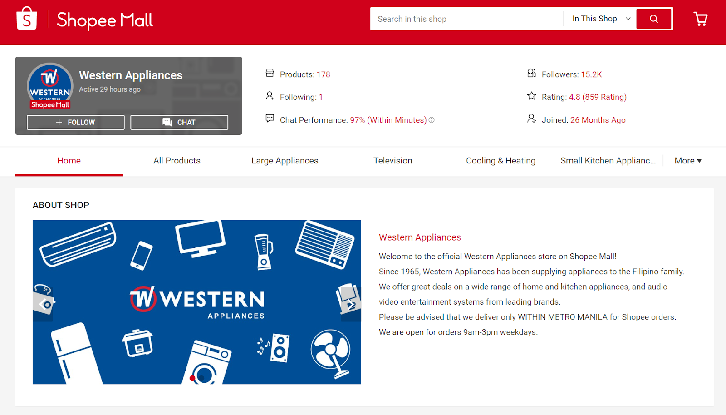The width and height of the screenshot is (726, 415).
Task: Click the line starting "Since 1965"
Action: click(x=531, y=272)
